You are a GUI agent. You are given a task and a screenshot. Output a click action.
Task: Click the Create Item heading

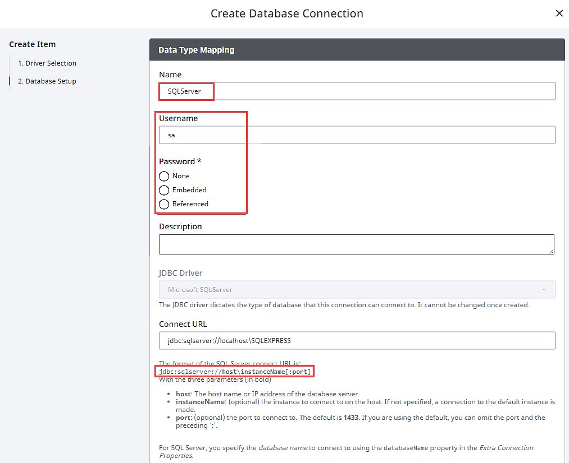click(x=32, y=44)
